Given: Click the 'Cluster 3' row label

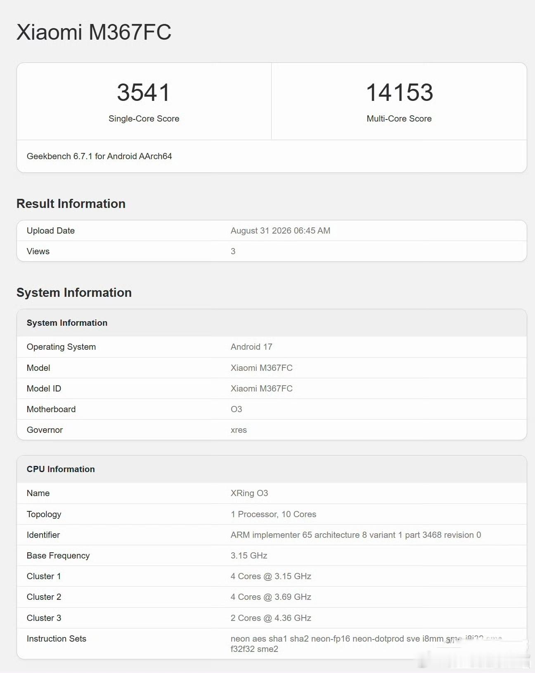Looking at the screenshot, I should click(x=44, y=618).
